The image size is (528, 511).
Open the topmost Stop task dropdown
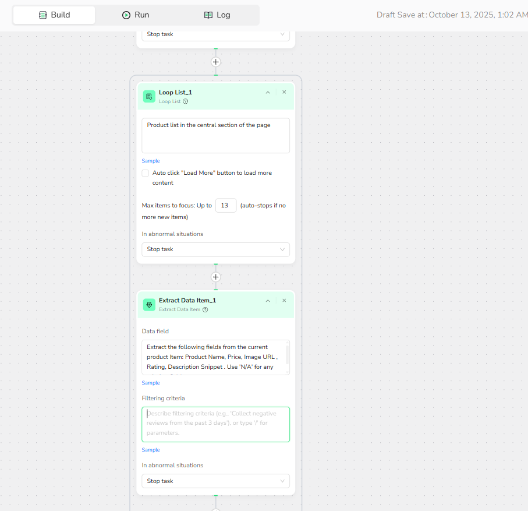(x=215, y=34)
